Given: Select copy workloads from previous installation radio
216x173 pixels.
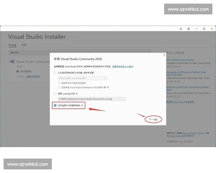Looking at the screenshot, I should pyautogui.click(x=55, y=73).
